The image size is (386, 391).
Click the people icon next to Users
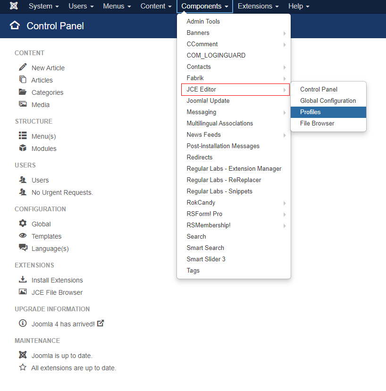(x=23, y=180)
